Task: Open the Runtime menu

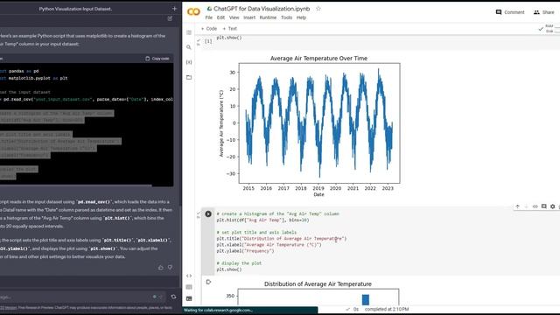Action: (268, 17)
